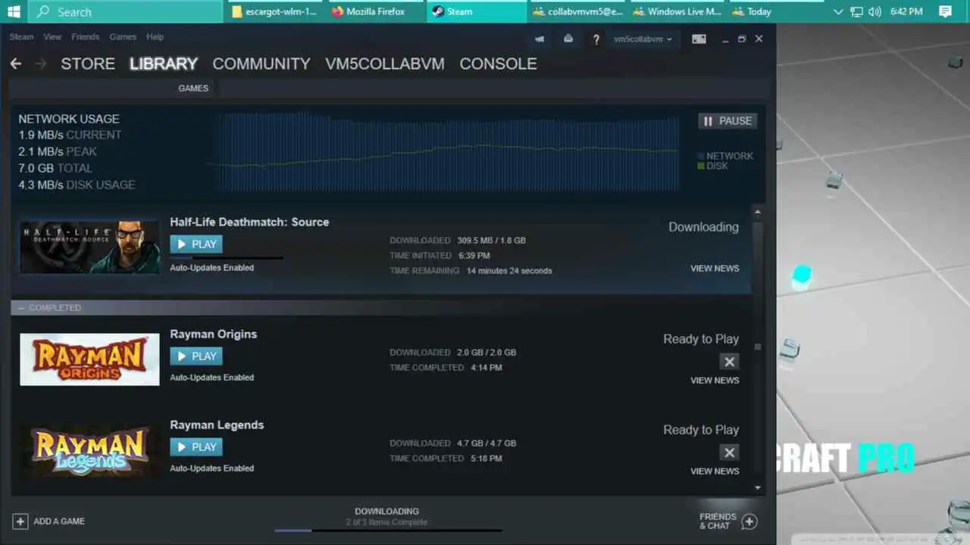Collapse the COMPLETED section
970x545 pixels.
[21, 308]
